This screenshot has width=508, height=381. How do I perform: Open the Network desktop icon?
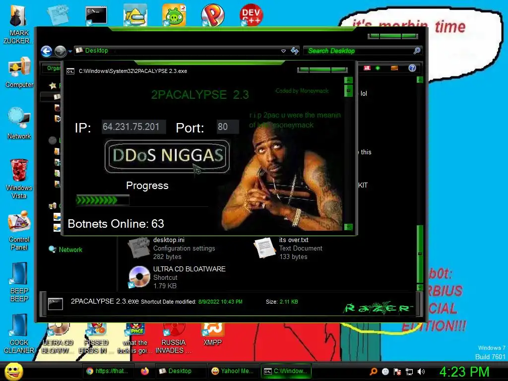19,124
